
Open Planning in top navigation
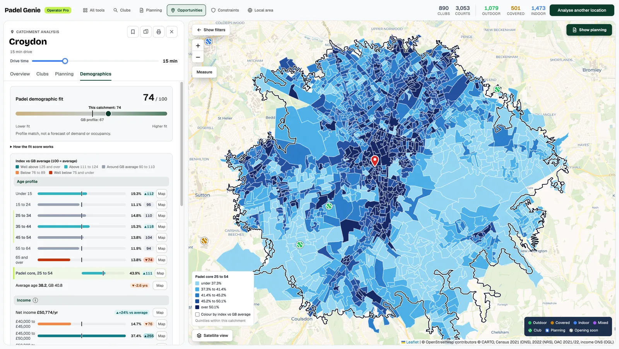tap(150, 10)
